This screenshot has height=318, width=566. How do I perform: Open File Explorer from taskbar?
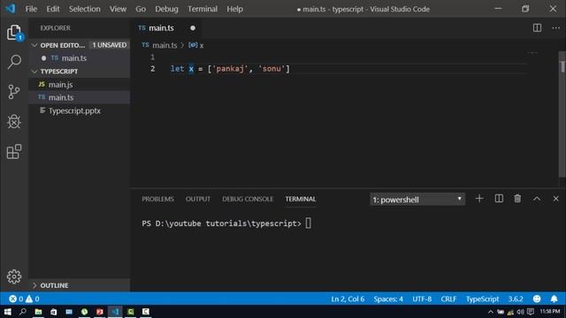pos(38,312)
